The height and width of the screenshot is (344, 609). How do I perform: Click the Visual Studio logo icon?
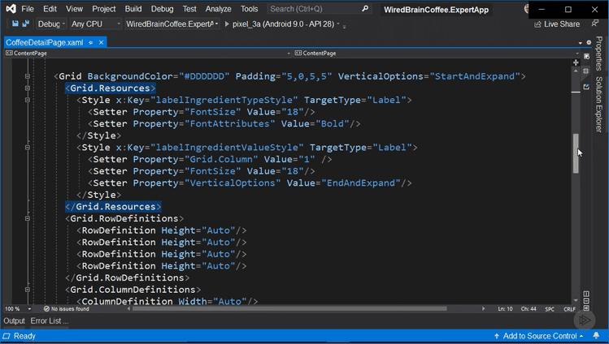(x=11, y=9)
